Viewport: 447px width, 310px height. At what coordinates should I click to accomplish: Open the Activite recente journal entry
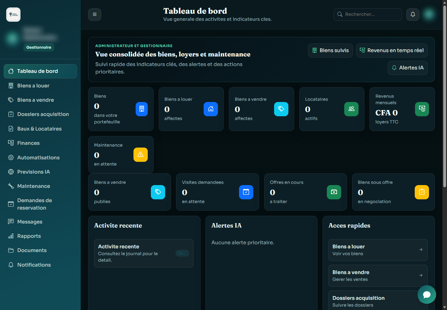click(144, 253)
